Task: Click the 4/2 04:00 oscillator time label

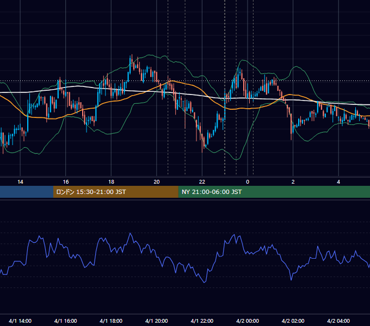Action: (338, 321)
